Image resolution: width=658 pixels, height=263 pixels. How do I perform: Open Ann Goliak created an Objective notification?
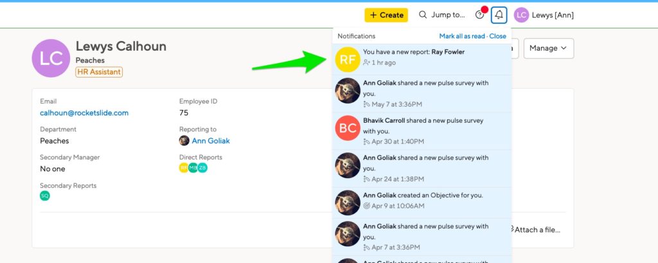422,203
